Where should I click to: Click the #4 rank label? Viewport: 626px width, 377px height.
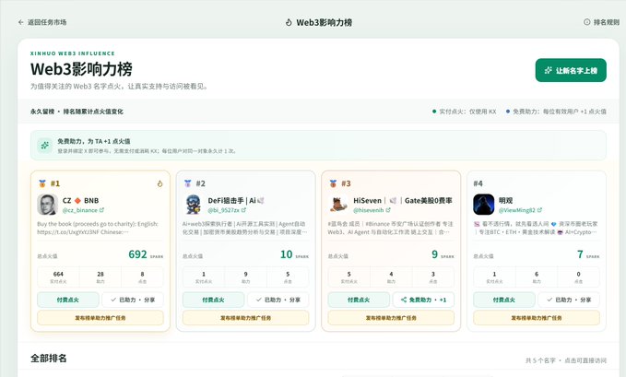pyautogui.click(x=478, y=183)
